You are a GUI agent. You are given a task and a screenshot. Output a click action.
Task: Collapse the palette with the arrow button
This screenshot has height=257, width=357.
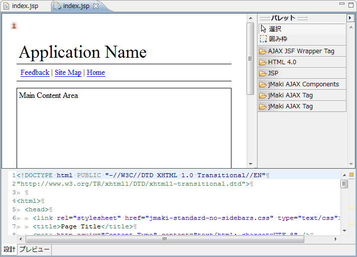click(x=350, y=18)
